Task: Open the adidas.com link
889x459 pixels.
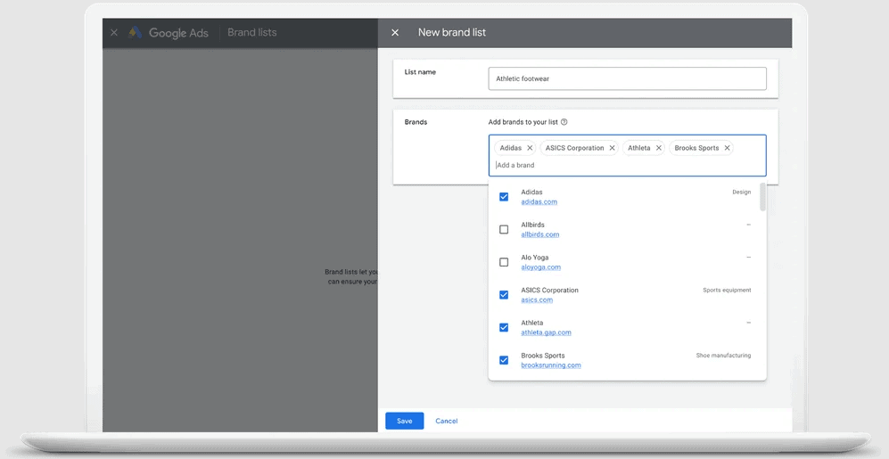Action: (x=539, y=201)
